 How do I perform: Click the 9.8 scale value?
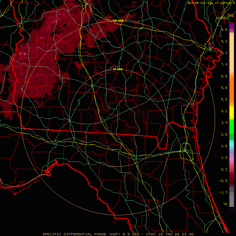click(x=224, y=29)
